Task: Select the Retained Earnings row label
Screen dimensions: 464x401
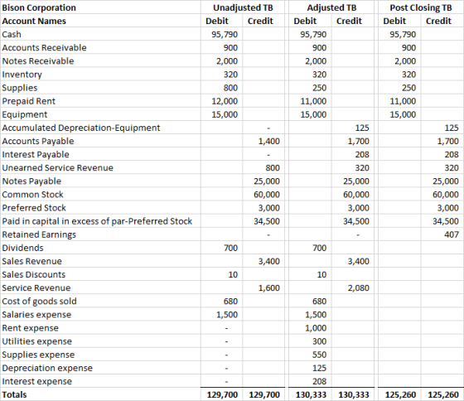Action: [39, 234]
